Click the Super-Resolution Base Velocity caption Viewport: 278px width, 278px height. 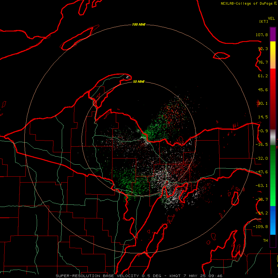coord(139,276)
